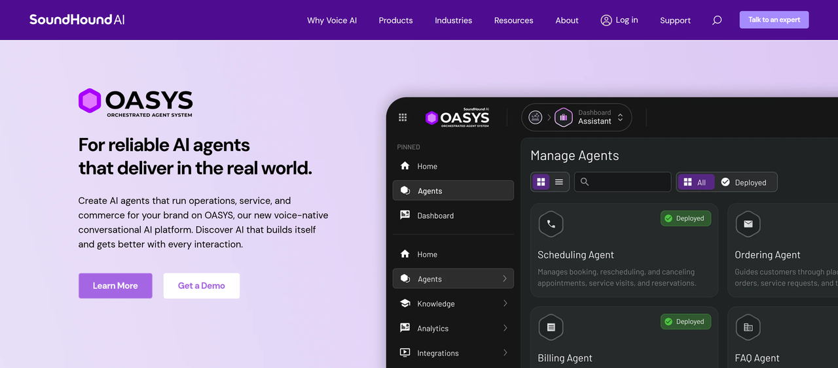Click the Knowledge graduation cap icon
Image resolution: width=838 pixels, height=368 pixels.
pyautogui.click(x=405, y=303)
